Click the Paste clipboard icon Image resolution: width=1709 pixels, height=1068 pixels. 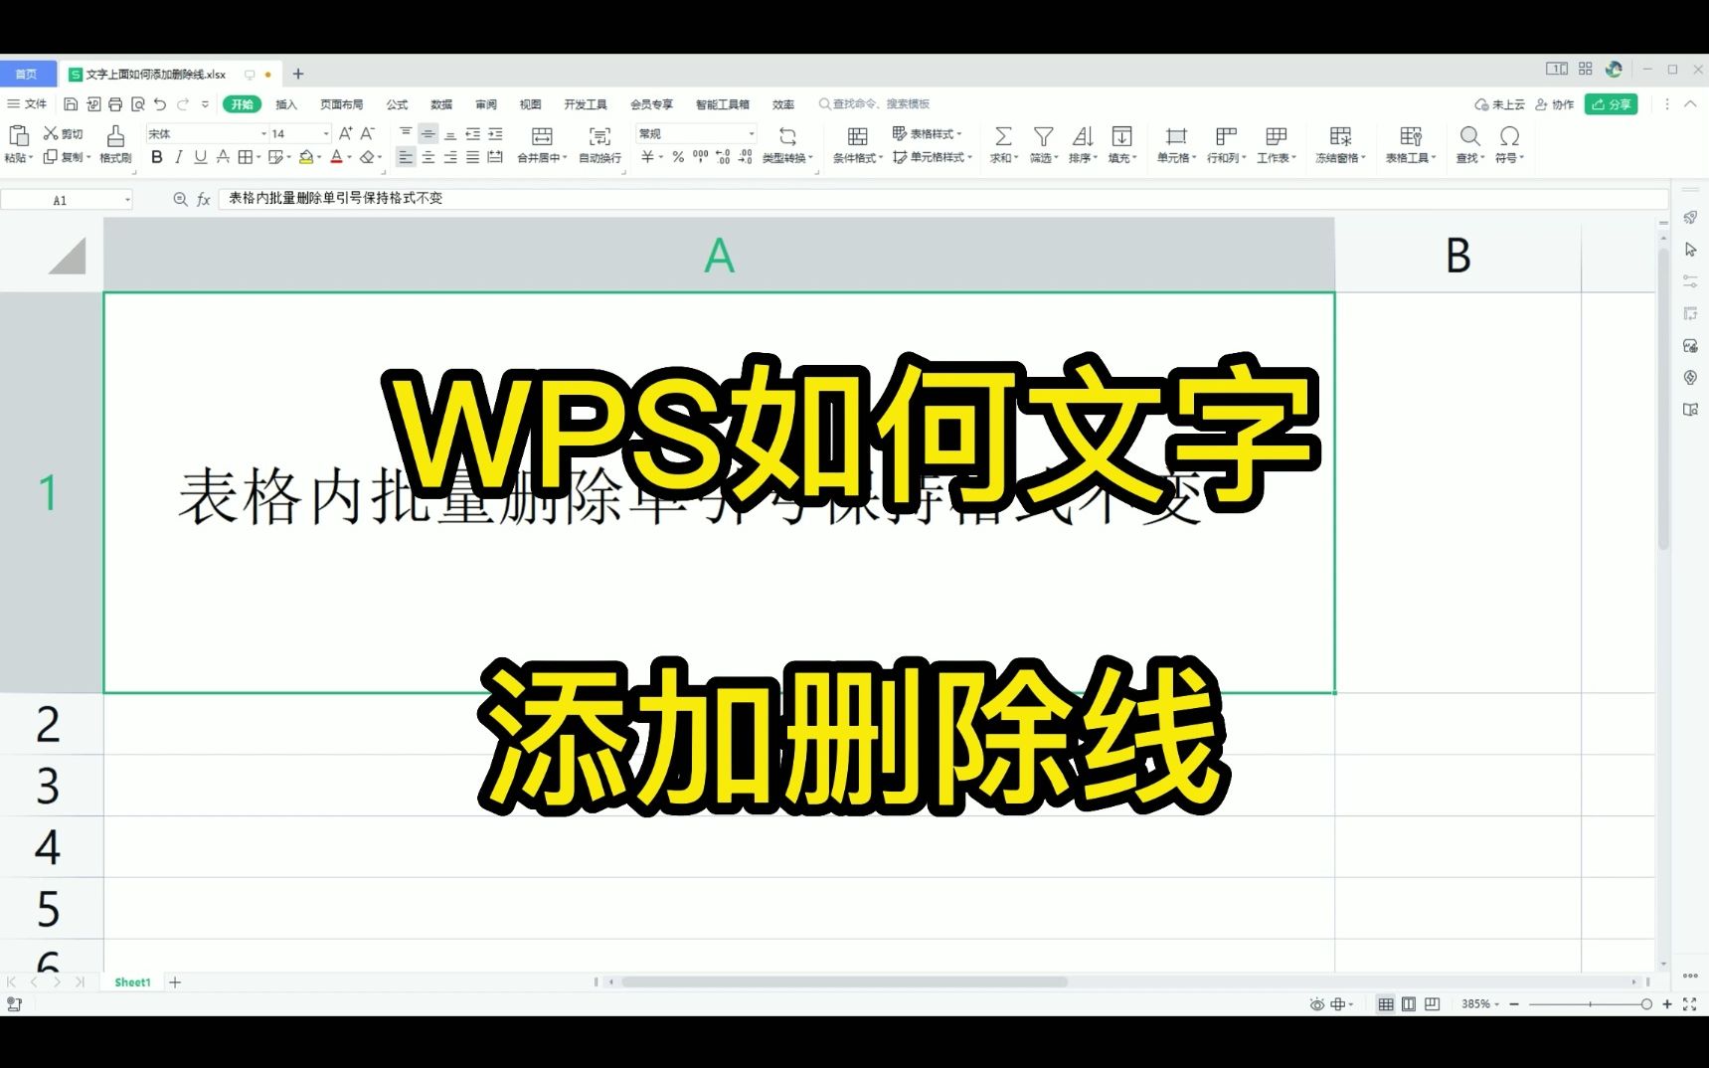click(x=19, y=135)
